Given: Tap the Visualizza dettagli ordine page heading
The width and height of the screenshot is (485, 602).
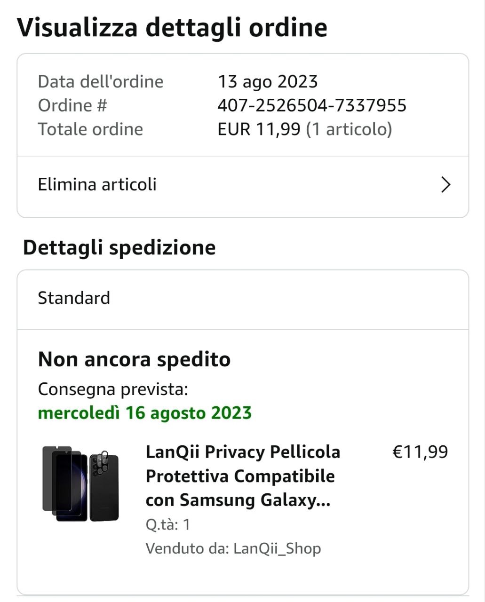Looking at the screenshot, I should pos(172,27).
